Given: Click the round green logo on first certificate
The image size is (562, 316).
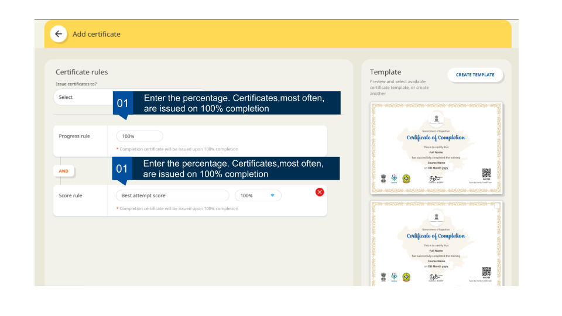Looking at the screenshot, I should click(x=406, y=179).
